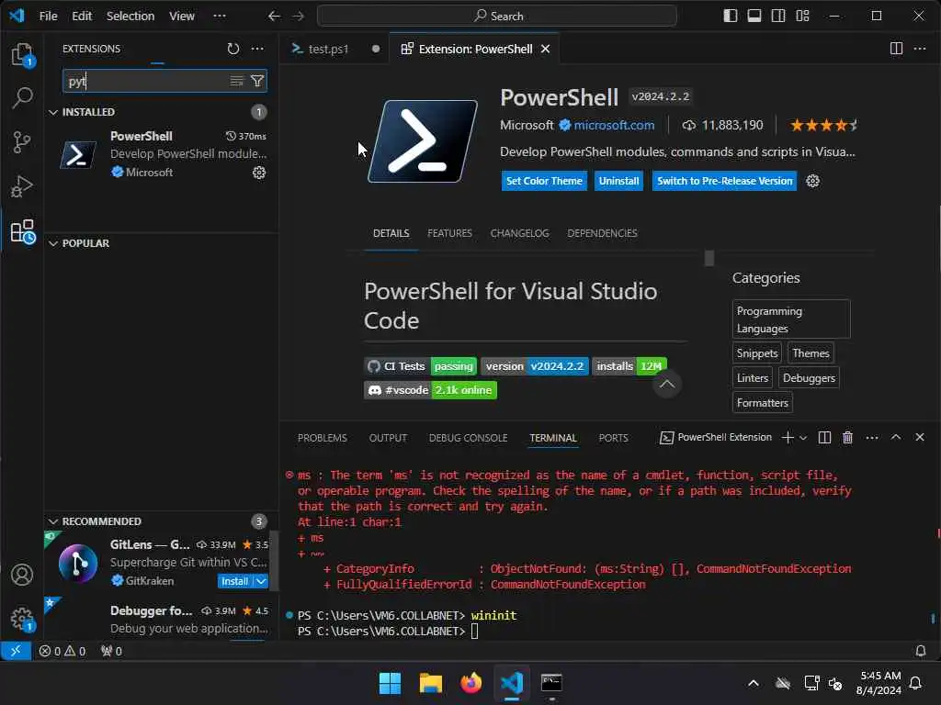The height and width of the screenshot is (705, 941).
Task: Open Run and Debug view
Action: point(22,187)
